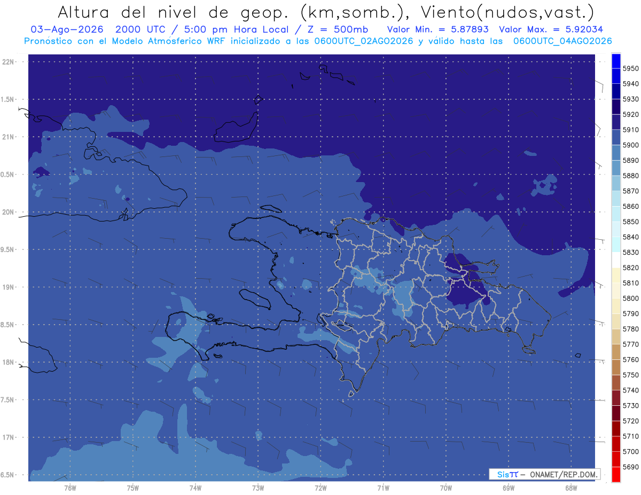
Task: Click the 'Valor Max. = 5.92034' readout
Action: 551,29
